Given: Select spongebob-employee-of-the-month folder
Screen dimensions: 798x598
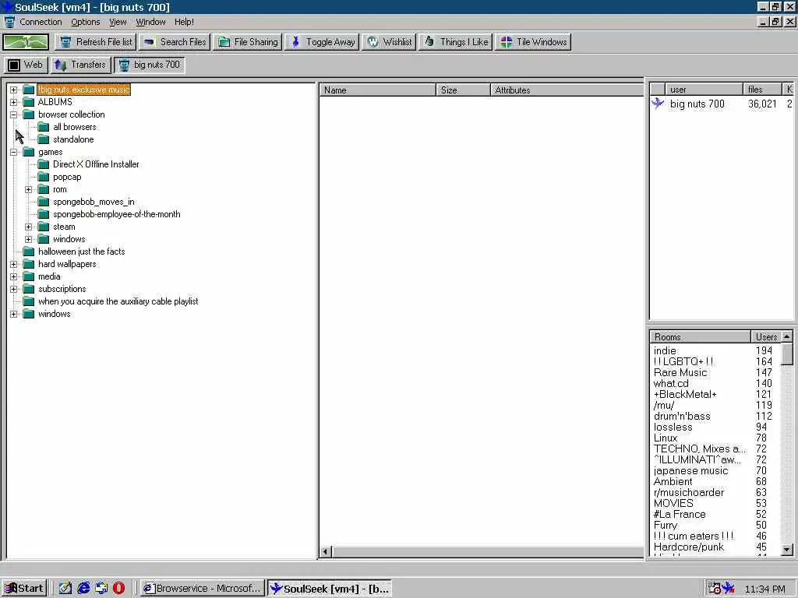Looking at the screenshot, I should click(117, 214).
